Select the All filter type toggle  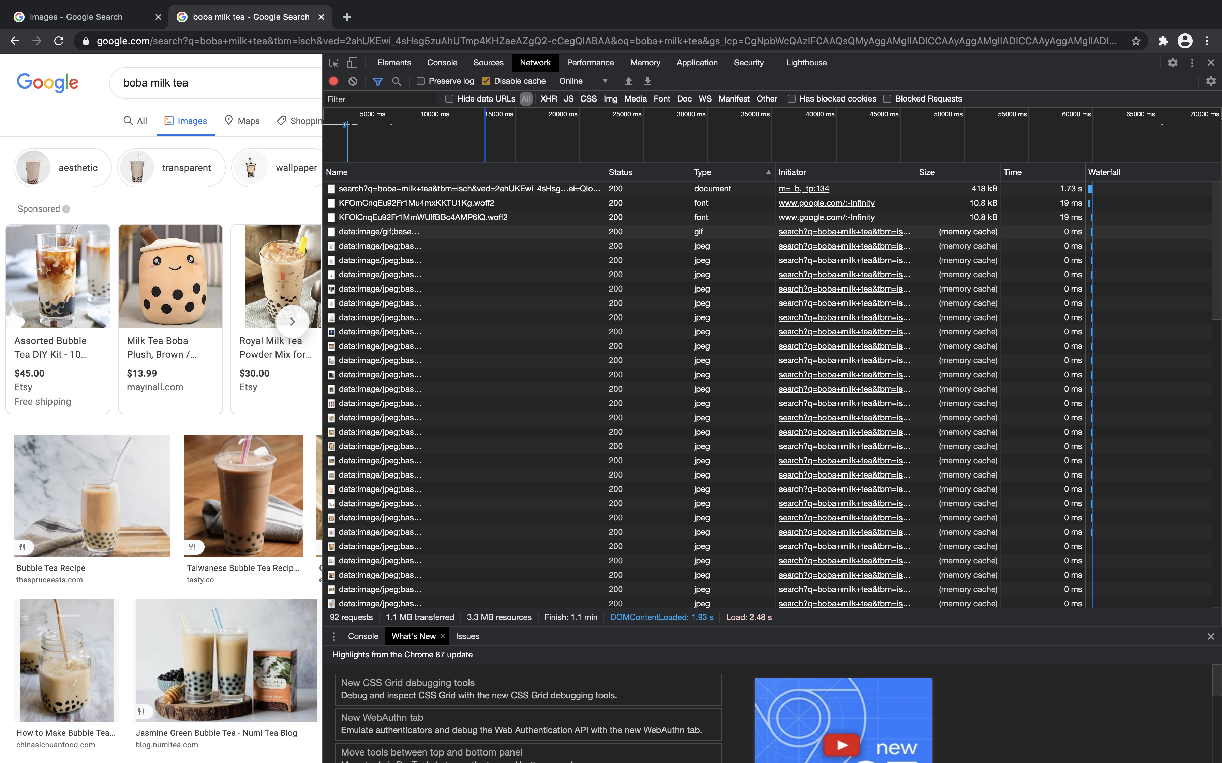tap(526, 99)
